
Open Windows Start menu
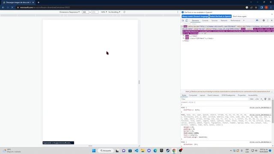coord(94,151)
